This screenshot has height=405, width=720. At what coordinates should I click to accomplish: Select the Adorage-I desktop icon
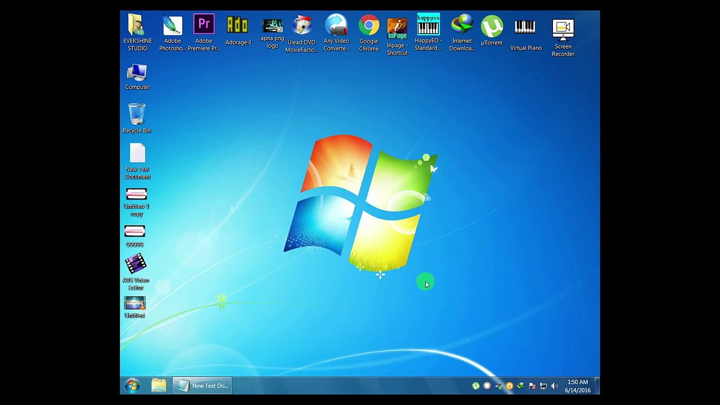click(238, 30)
